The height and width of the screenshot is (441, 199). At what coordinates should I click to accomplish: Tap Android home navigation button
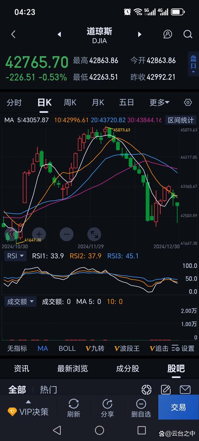click(99, 430)
